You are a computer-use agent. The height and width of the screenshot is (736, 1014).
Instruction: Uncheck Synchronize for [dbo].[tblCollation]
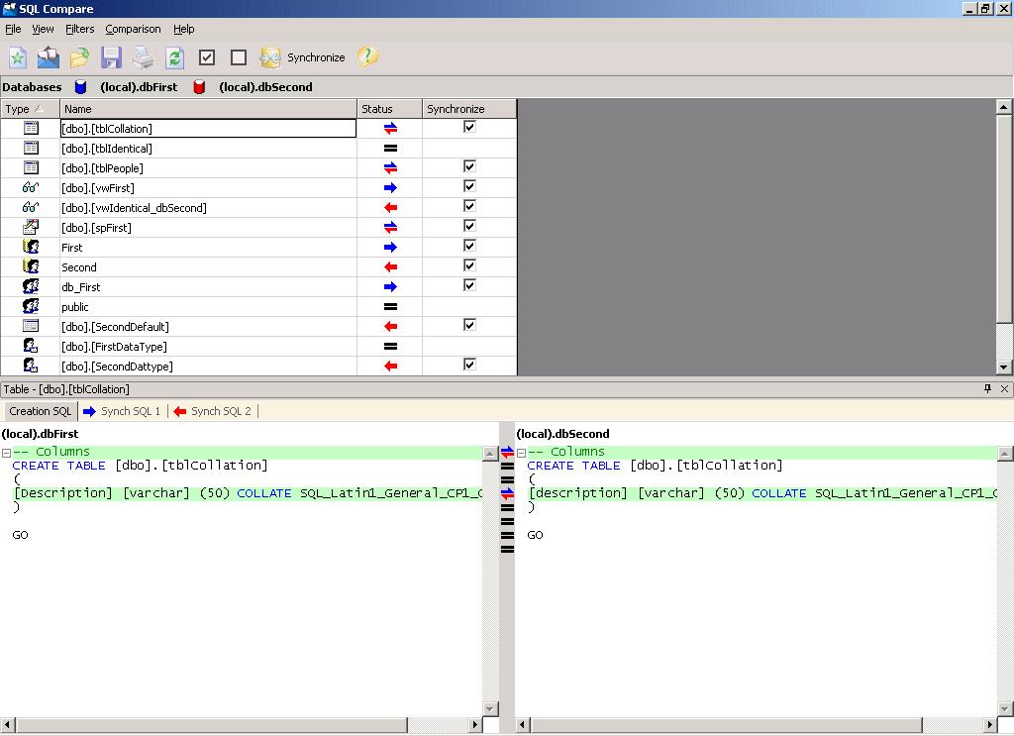[x=469, y=127]
